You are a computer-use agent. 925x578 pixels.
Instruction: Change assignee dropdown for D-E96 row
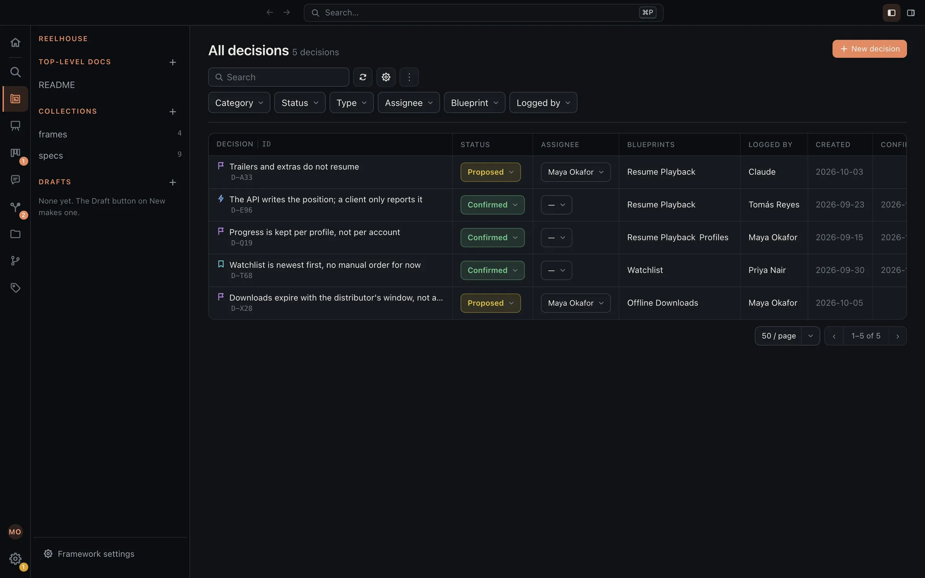click(x=556, y=205)
